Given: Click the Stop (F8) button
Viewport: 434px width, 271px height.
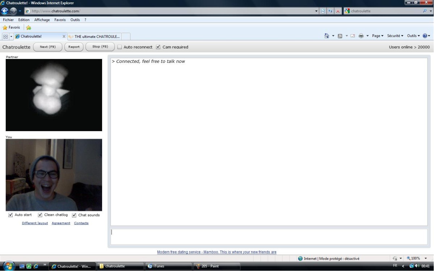Looking at the screenshot, I should [100, 47].
